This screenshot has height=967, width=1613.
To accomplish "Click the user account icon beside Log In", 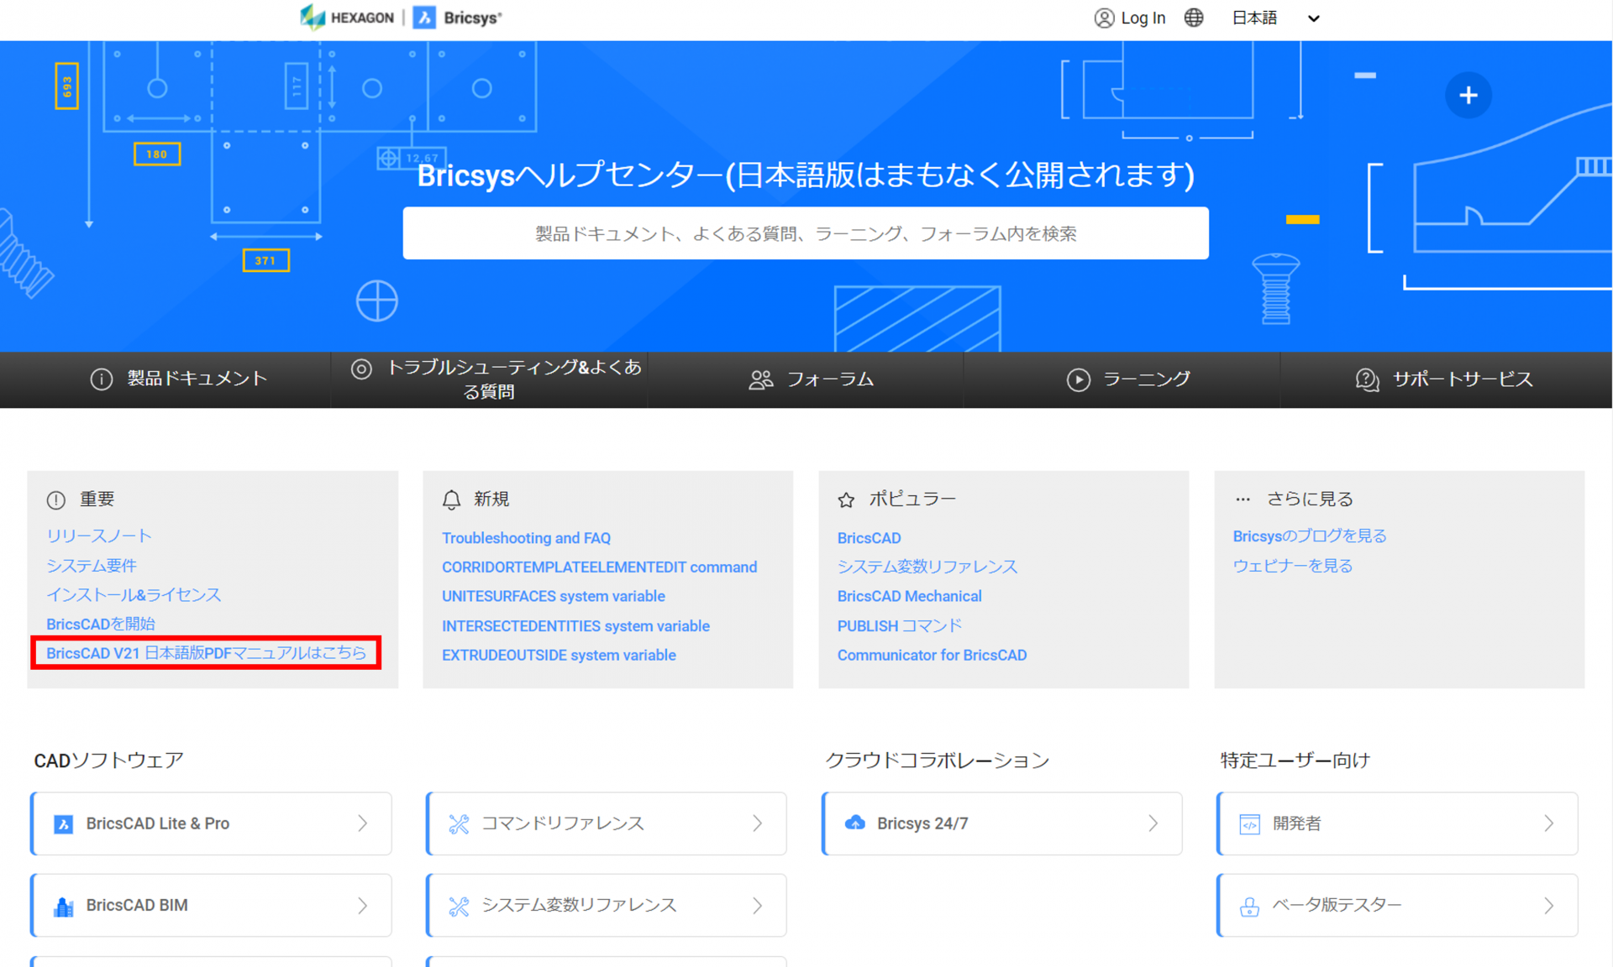I will (1104, 18).
